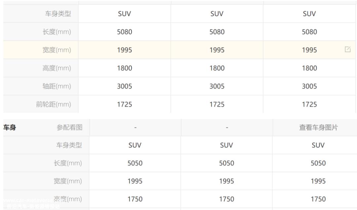Click the 1750 height value in the middle column
Image resolution: width=357 pixels, height=210 pixels.
(x=226, y=199)
